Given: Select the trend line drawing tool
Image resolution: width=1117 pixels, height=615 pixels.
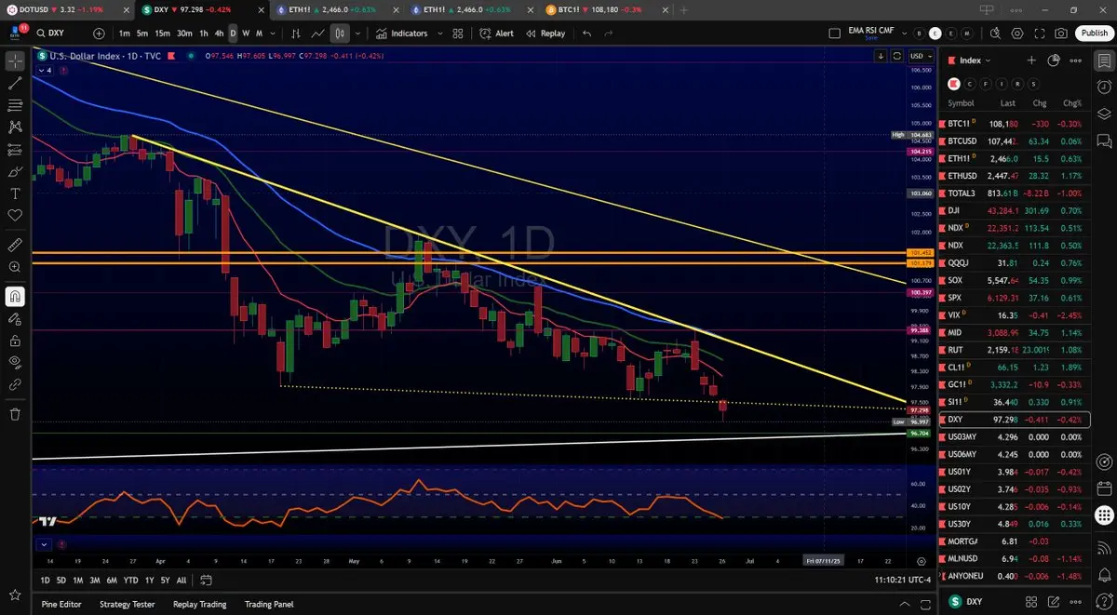Looking at the screenshot, I should coord(15,84).
